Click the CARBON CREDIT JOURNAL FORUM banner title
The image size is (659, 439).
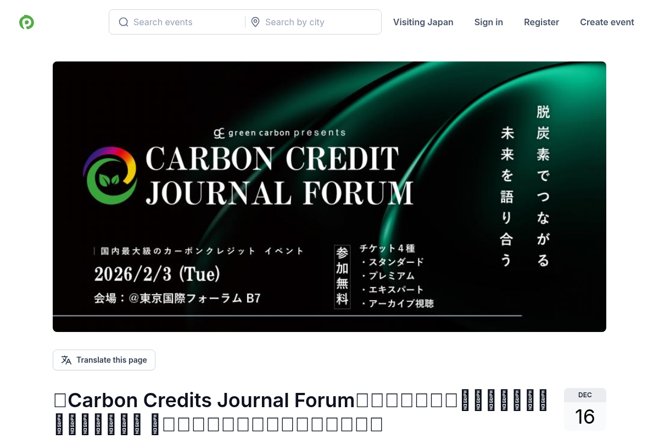pyautogui.click(x=279, y=176)
